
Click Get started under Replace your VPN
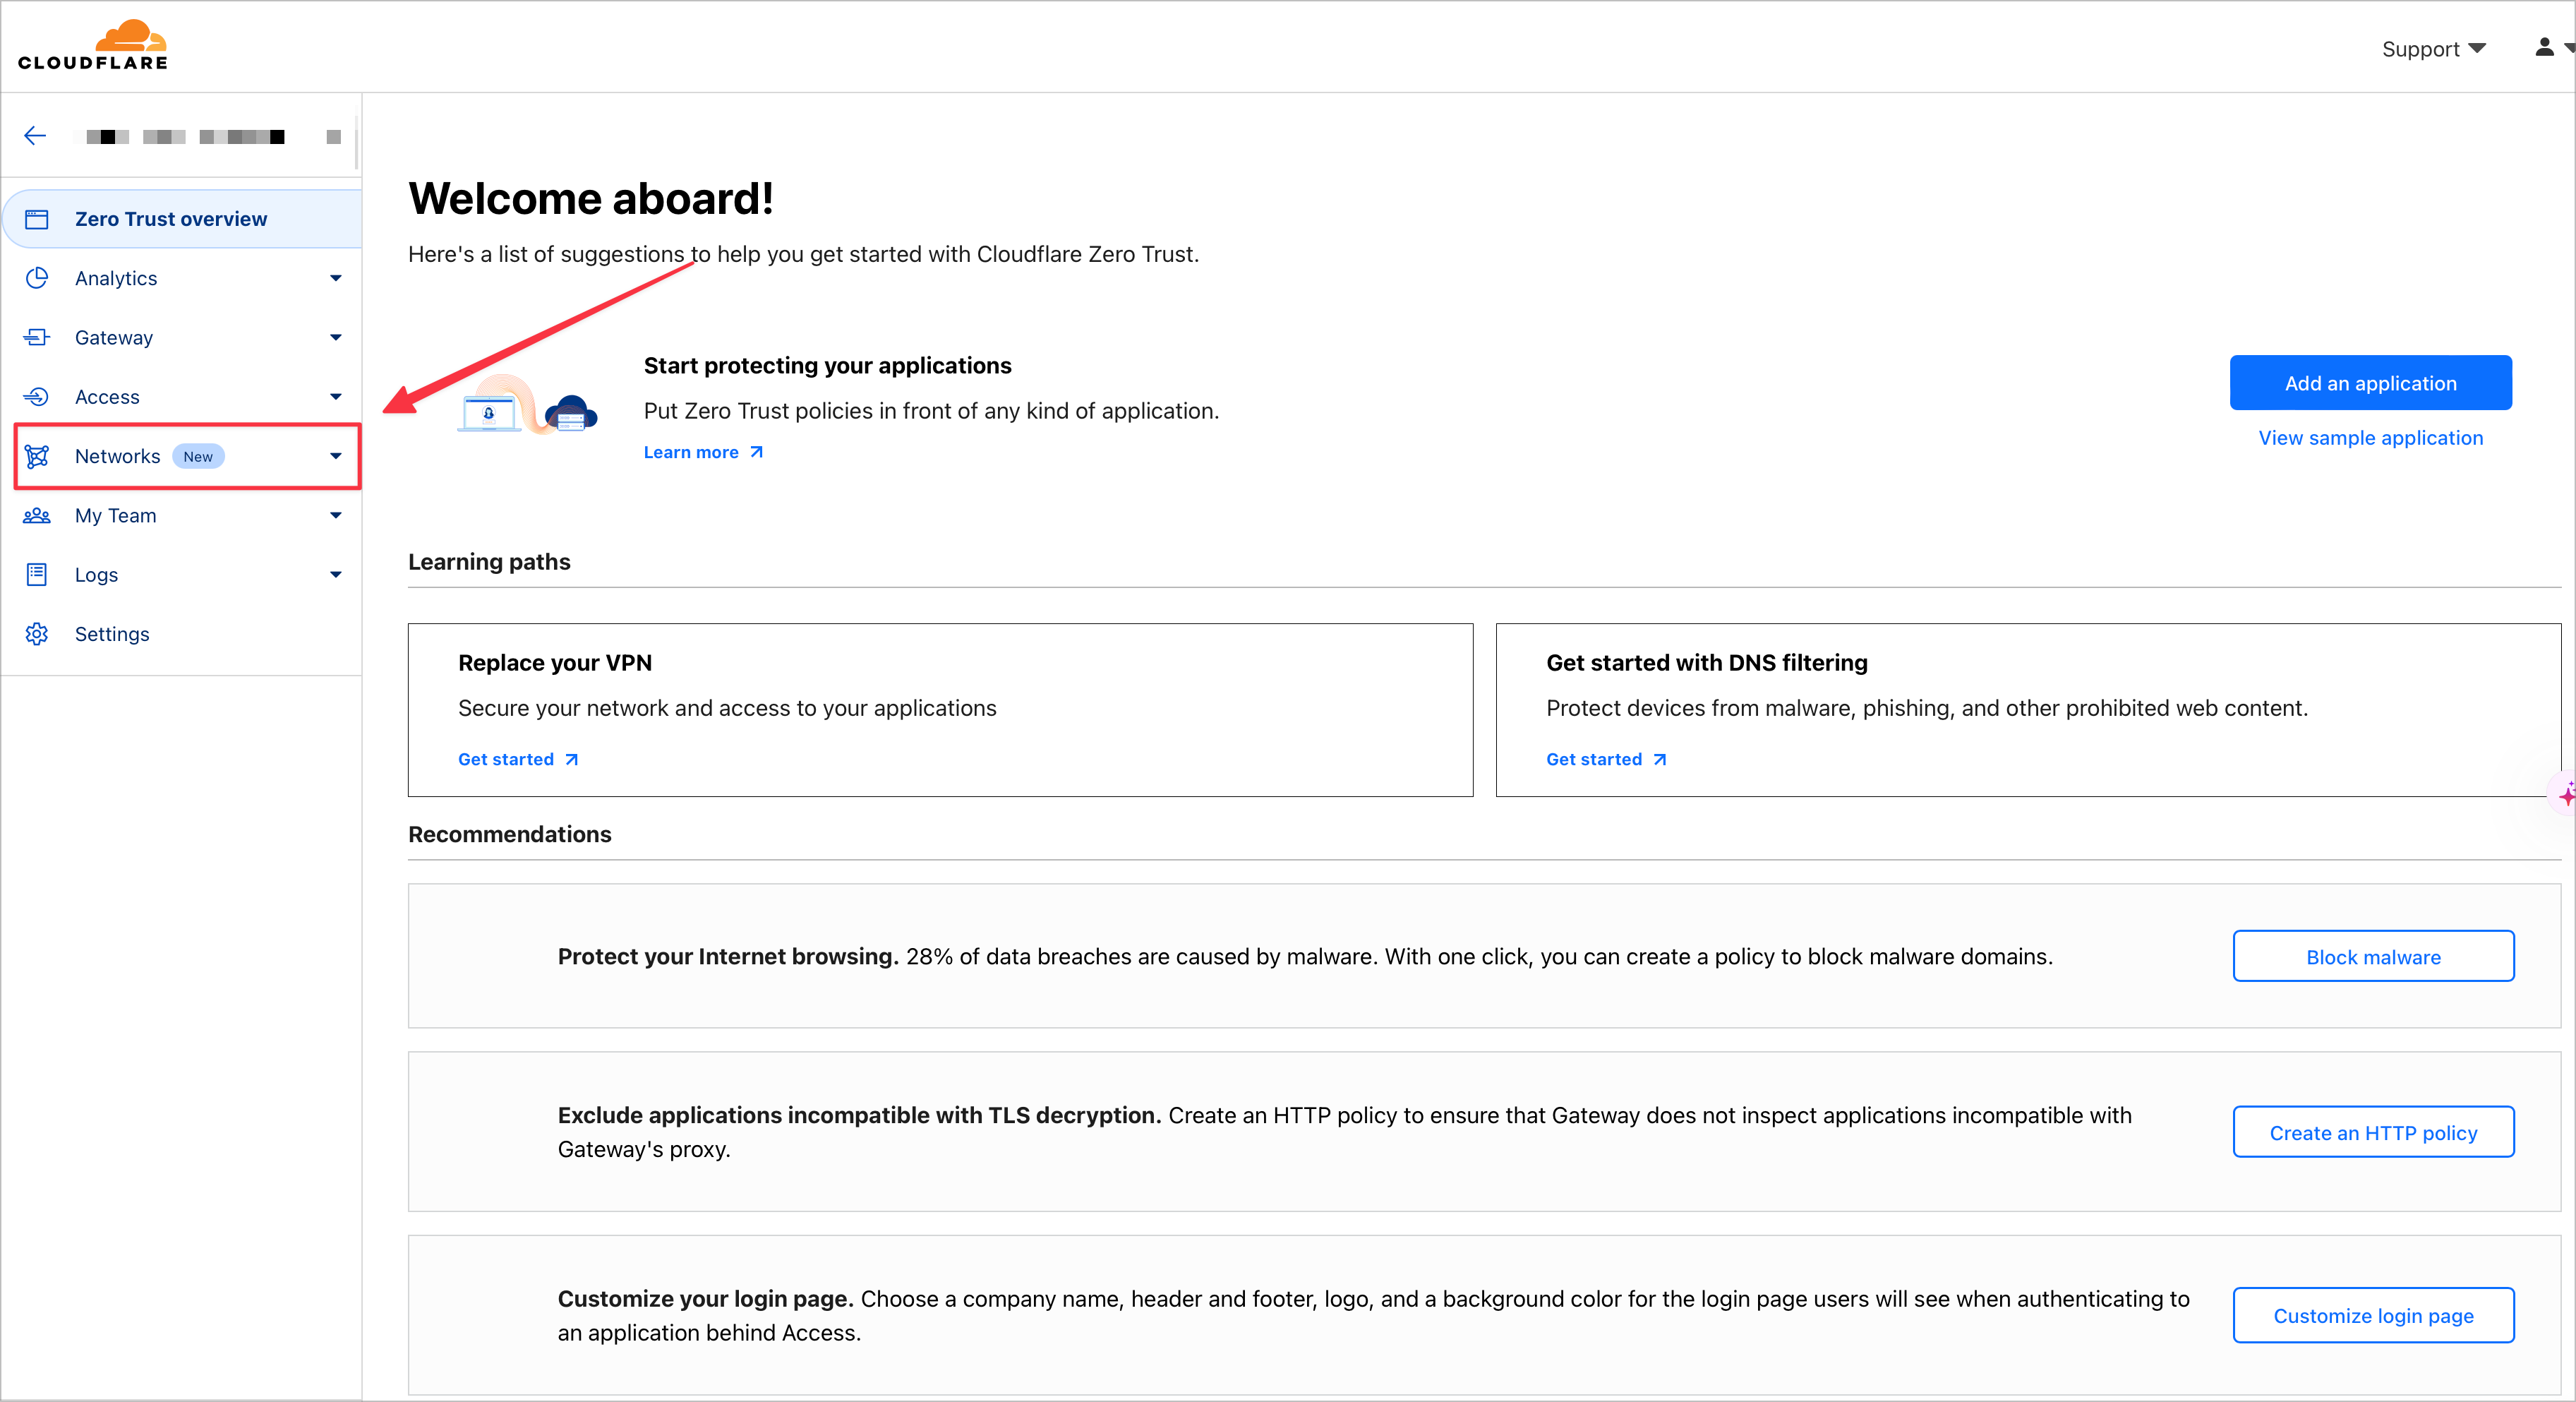coord(518,759)
